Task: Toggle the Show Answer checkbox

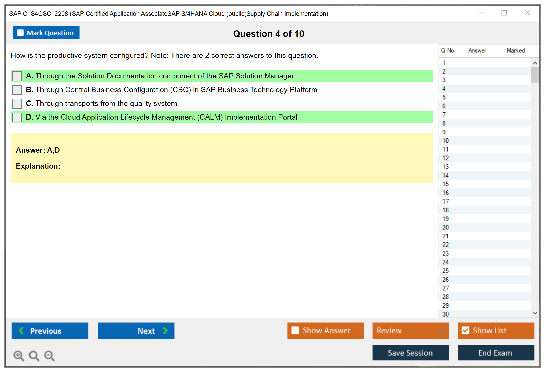Action: coord(295,330)
